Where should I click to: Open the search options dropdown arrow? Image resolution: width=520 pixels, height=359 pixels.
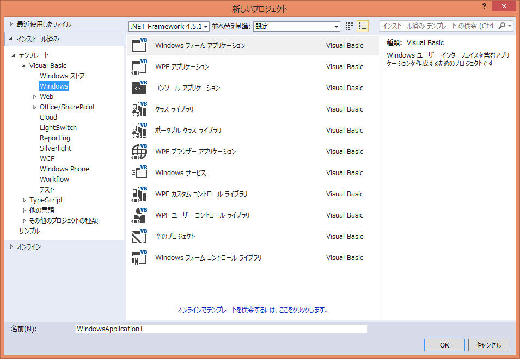tap(510, 26)
